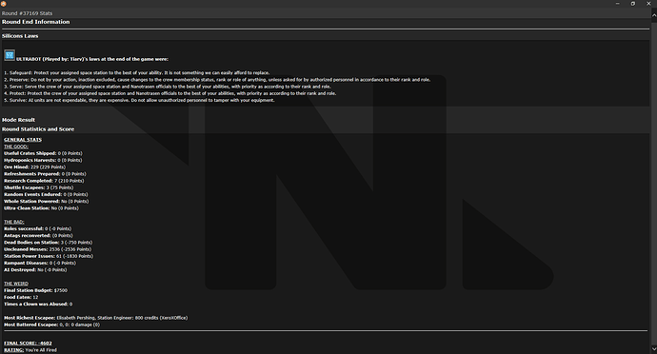The width and height of the screenshot is (657, 354).
Task: Click 'Random Events Endured' stat line
Action: pyautogui.click(x=46, y=194)
